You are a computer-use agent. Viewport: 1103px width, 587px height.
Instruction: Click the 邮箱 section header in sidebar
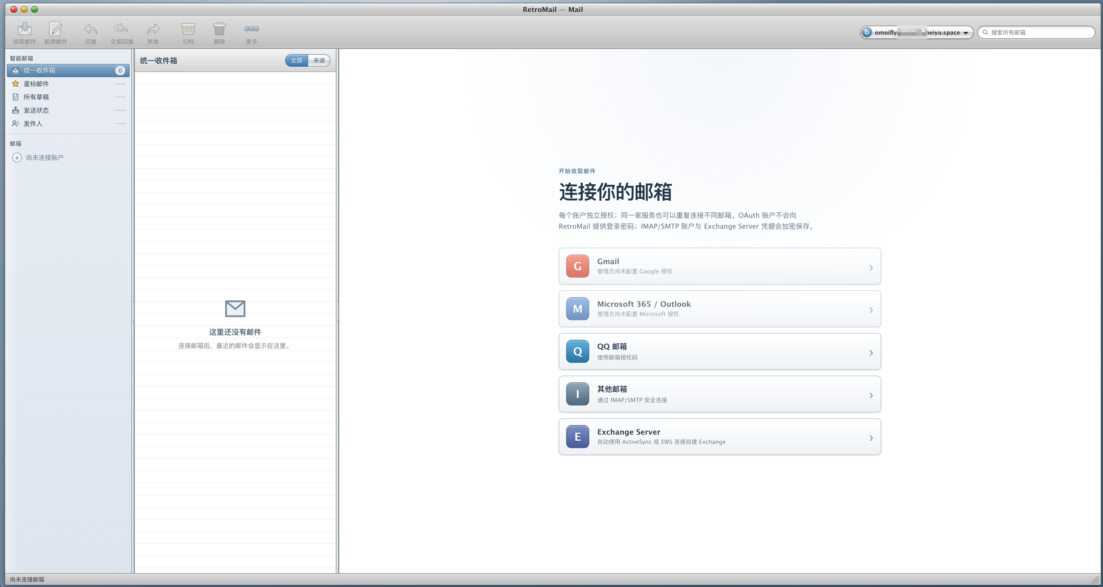[16, 144]
